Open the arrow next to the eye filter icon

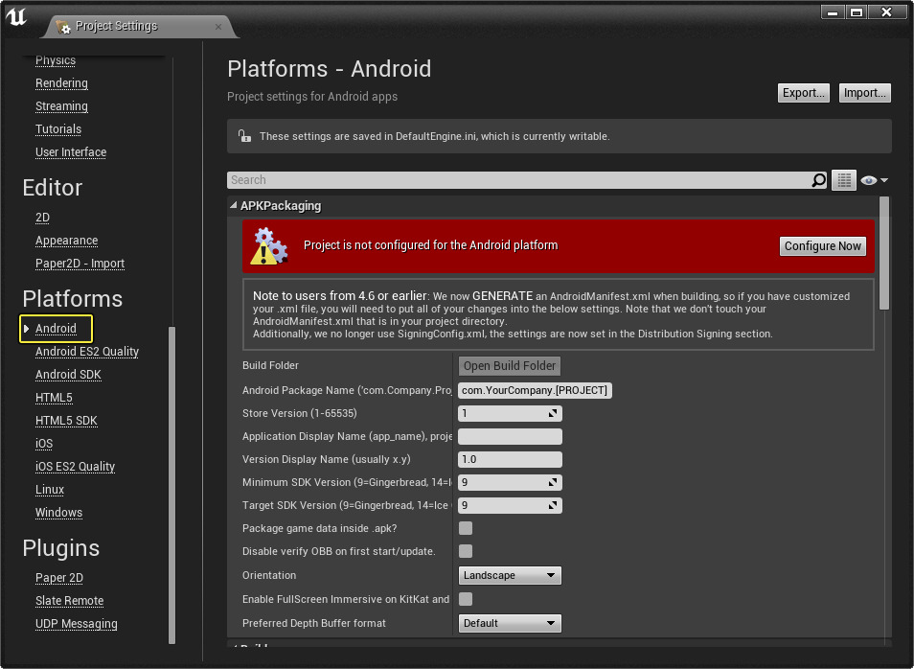tap(882, 180)
